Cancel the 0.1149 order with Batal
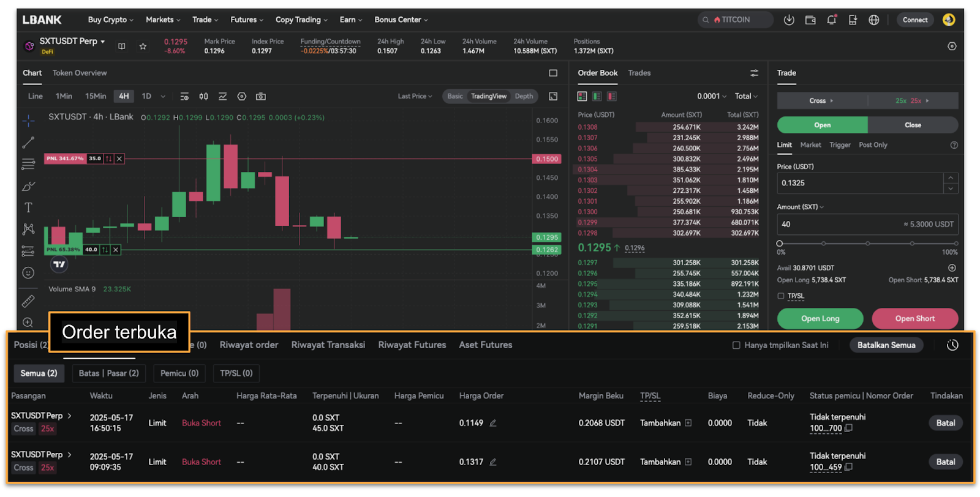Screen dimensions: 980x497 tap(946, 423)
